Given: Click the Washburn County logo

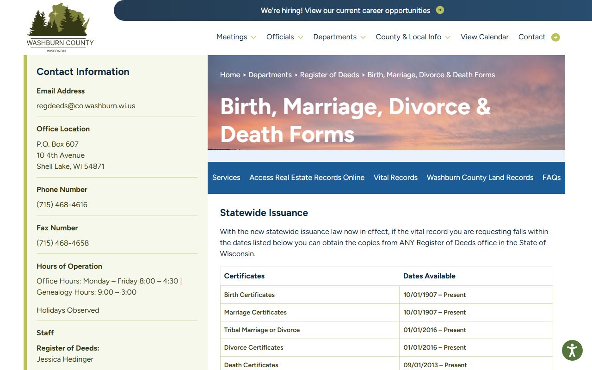Looking at the screenshot, I should pos(60,28).
